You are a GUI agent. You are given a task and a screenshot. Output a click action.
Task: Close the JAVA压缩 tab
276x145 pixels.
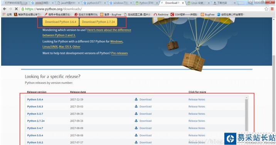click(52, 3)
